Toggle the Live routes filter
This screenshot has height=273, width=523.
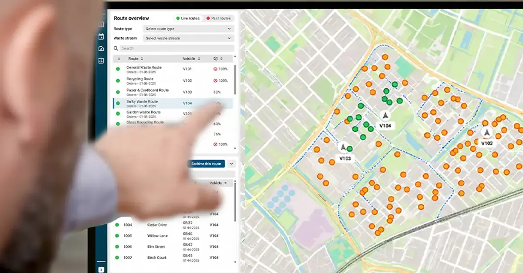point(187,18)
